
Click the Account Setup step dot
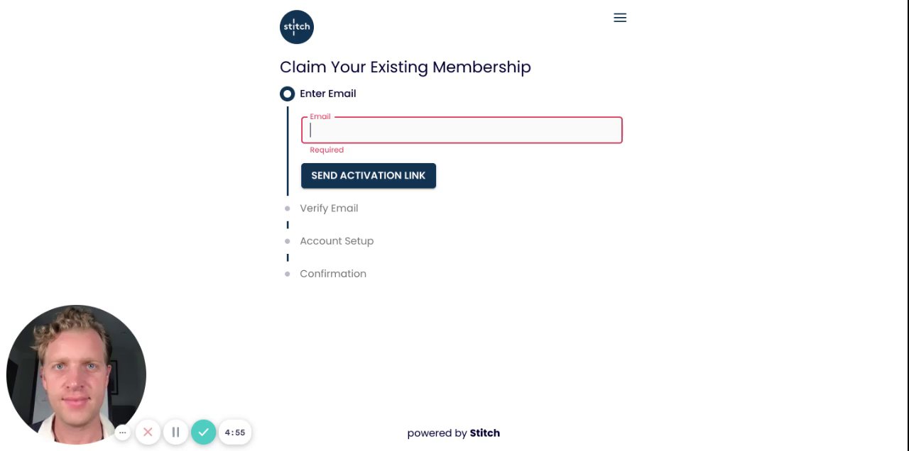point(287,241)
